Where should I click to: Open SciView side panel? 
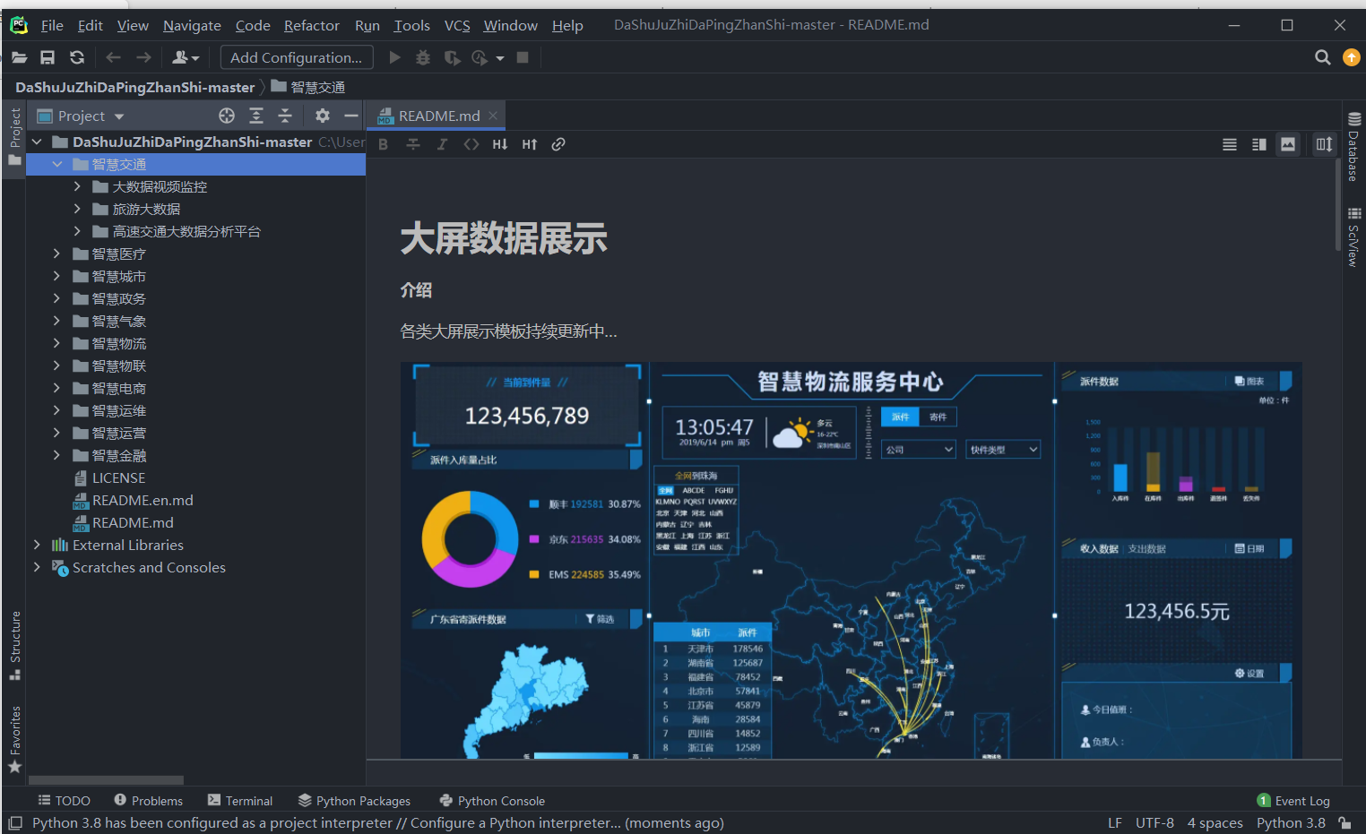click(x=1353, y=236)
